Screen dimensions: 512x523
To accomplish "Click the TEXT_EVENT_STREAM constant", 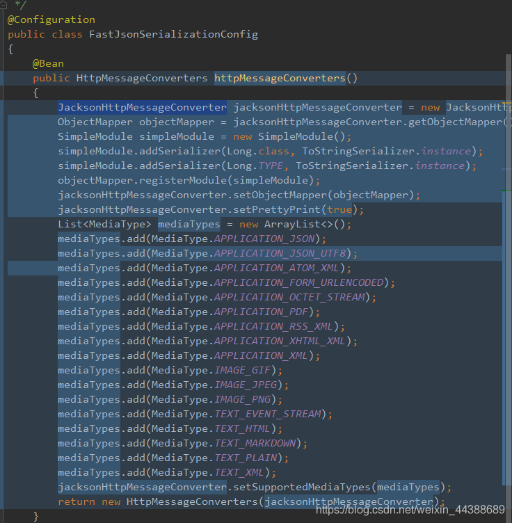I will (x=268, y=415).
